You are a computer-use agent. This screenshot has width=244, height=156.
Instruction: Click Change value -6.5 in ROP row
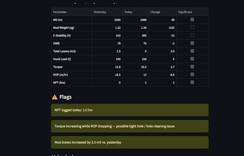click(x=162, y=75)
